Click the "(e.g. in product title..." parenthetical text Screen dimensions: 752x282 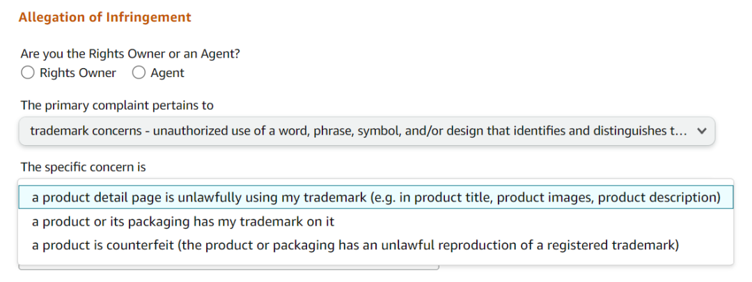click(x=545, y=197)
